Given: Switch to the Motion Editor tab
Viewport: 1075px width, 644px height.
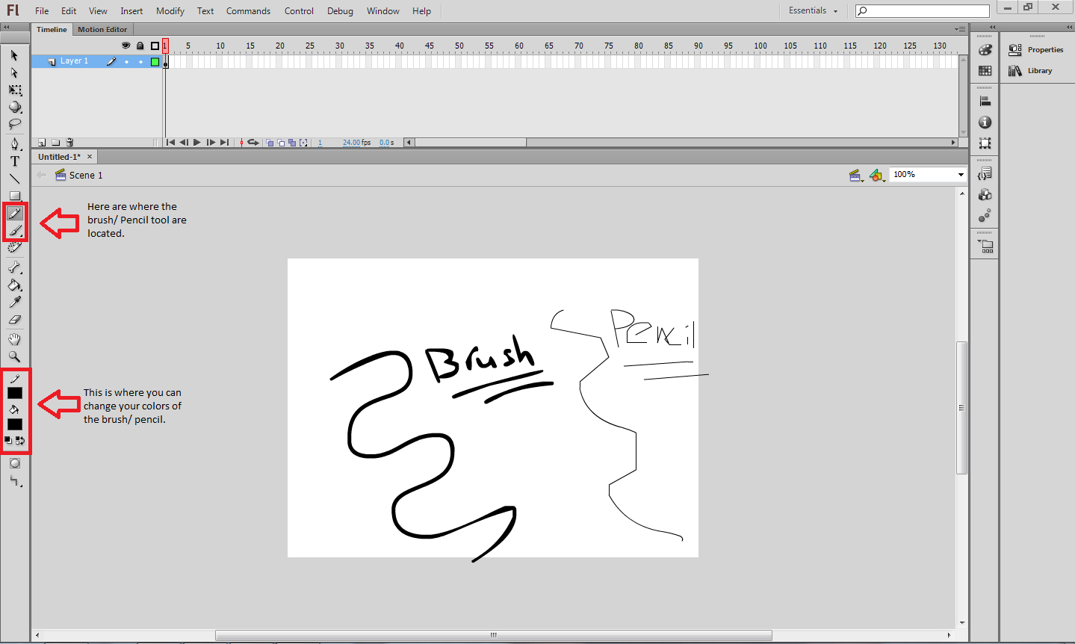Looking at the screenshot, I should point(102,29).
